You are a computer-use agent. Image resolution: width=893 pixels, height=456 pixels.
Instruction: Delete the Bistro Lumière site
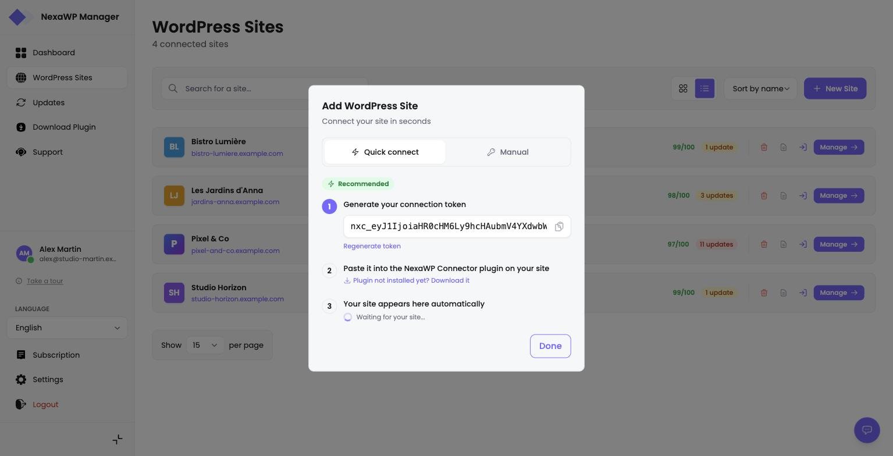(764, 147)
